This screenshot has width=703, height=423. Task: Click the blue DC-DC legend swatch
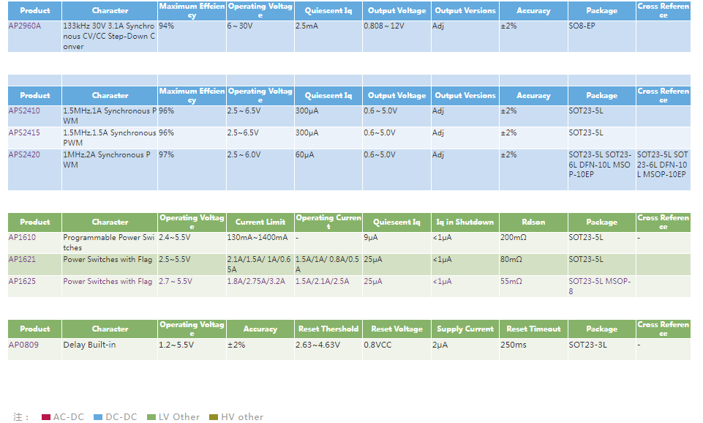coord(98,417)
